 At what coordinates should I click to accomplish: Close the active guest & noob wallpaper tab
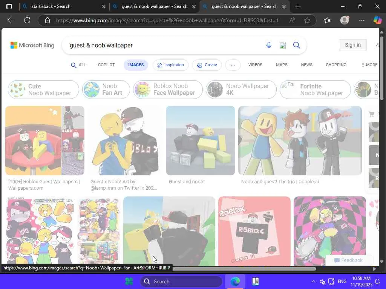[x=284, y=7]
